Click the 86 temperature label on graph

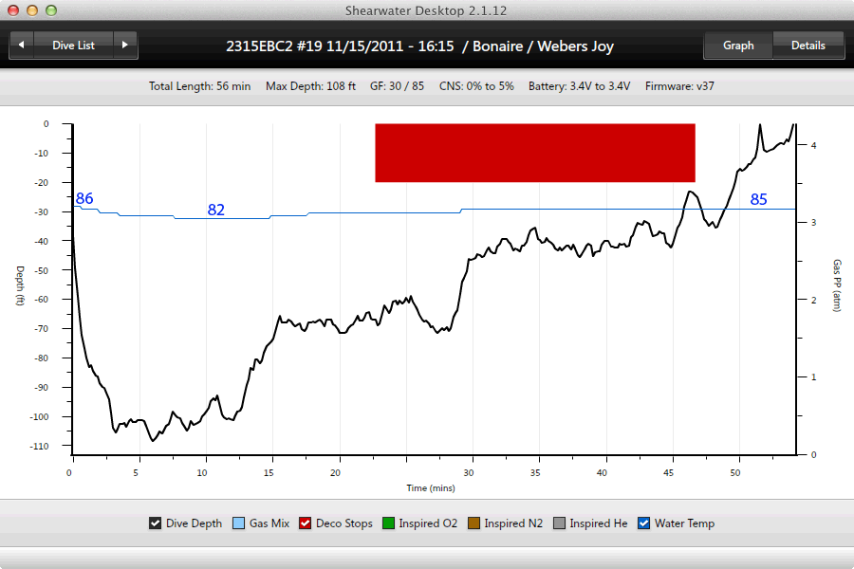coord(84,199)
